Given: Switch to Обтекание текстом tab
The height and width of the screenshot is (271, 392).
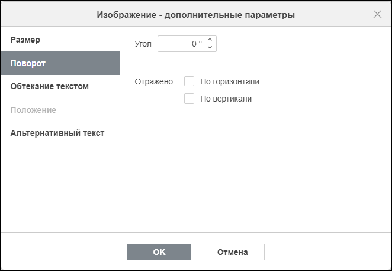Looking at the screenshot, I should [x=60, y=87].
